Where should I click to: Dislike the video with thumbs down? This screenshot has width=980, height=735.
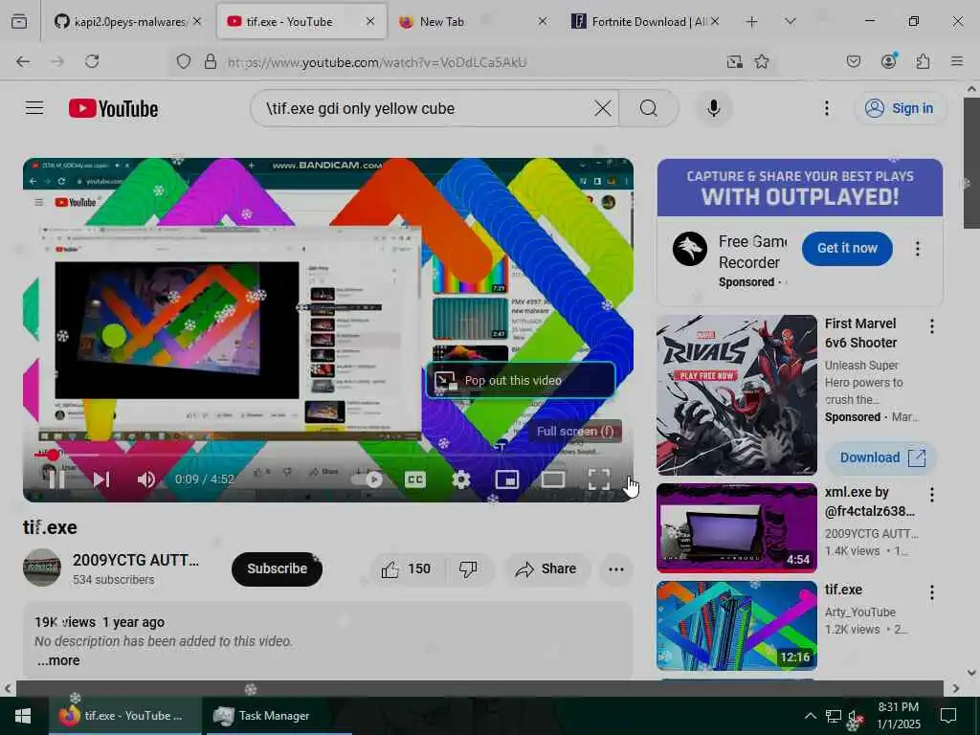coord(469,568)
